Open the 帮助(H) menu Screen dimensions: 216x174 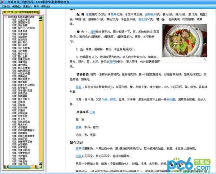pos(45,7)
